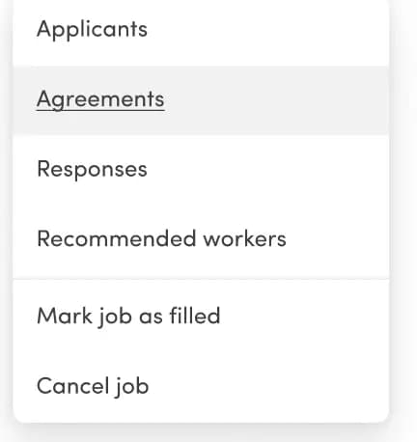The width and height of the screenshot is (417, 442).
Task: Click the Cancel job entry
Action: click(x=201, y=386)
